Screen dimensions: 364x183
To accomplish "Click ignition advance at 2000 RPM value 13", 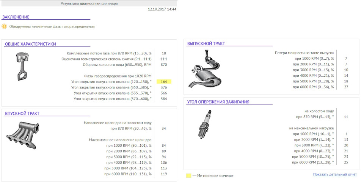I will tap(346, 140).
